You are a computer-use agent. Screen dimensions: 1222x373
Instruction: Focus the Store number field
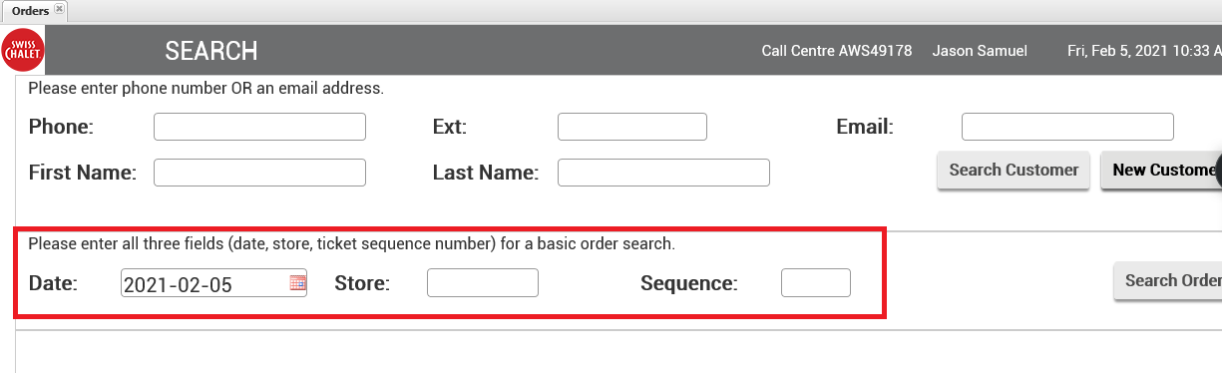tap(483, 283)
